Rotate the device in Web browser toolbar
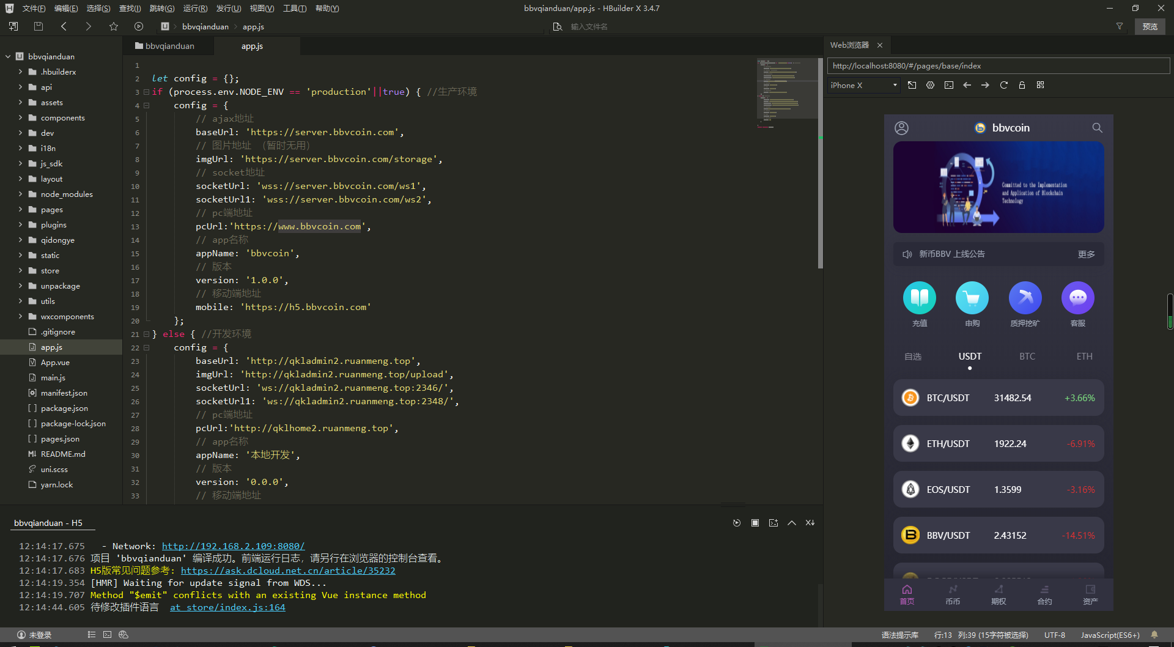Viewport: 1174px width, 647px height. [x=912, y=85]
